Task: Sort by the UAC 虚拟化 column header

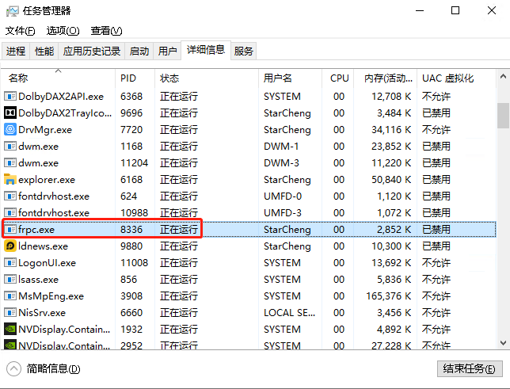Action: (x=457, y=78)
